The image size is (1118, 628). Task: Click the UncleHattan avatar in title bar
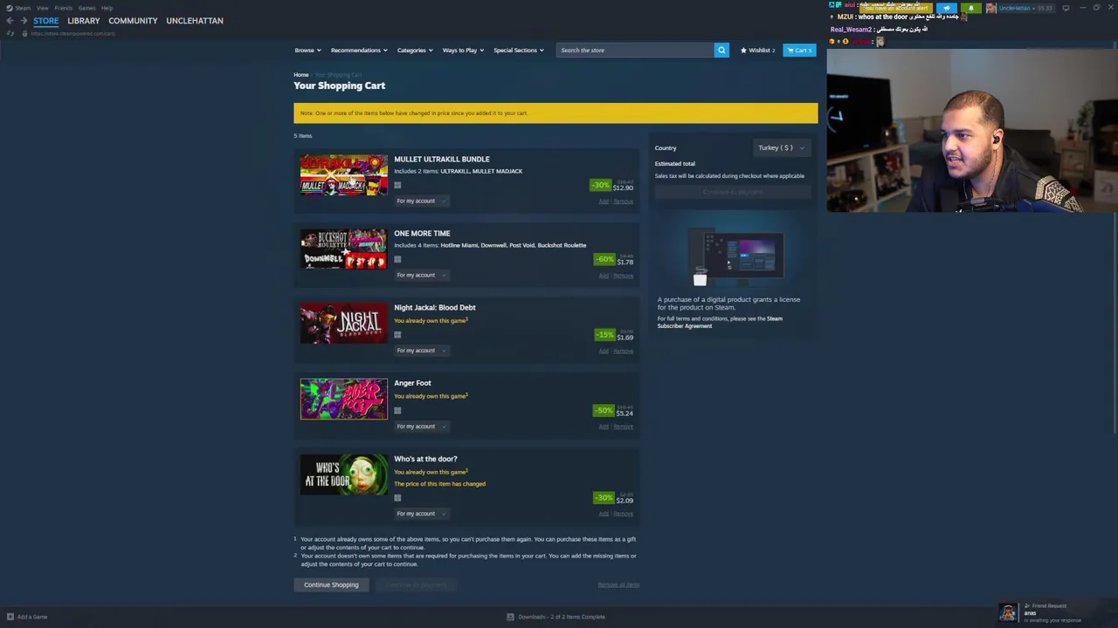tap(991, 8)
